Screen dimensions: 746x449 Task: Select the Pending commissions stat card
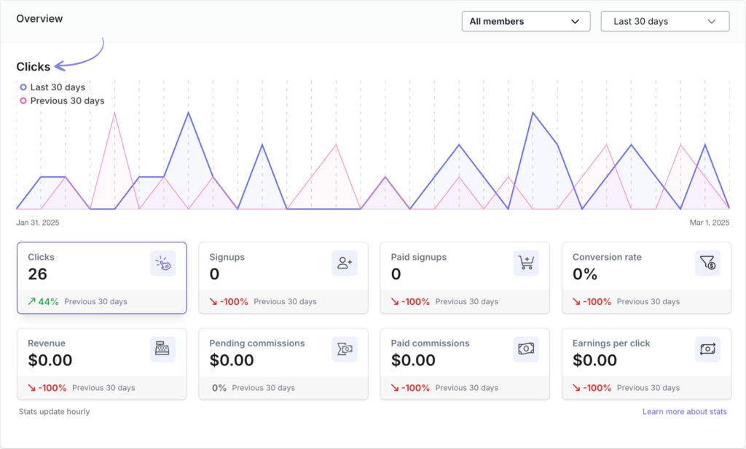283,364
